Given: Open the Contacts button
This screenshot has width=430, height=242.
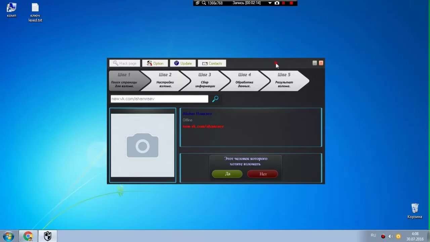Looking at the screenshot, I should click(212, 63).
